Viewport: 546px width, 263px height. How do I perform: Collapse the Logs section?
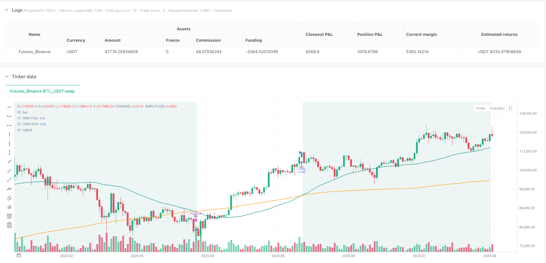coord(7,10)
